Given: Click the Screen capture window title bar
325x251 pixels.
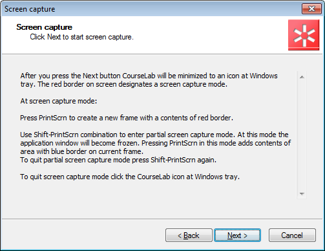Looking at the screenshot, I should [x=151, y=9].
